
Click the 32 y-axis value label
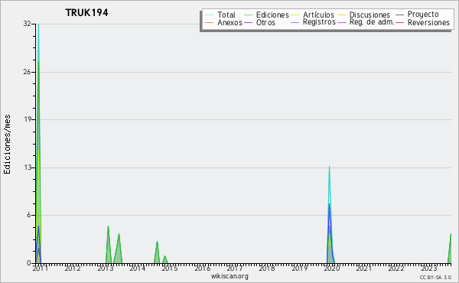click(x=28, y=24)
